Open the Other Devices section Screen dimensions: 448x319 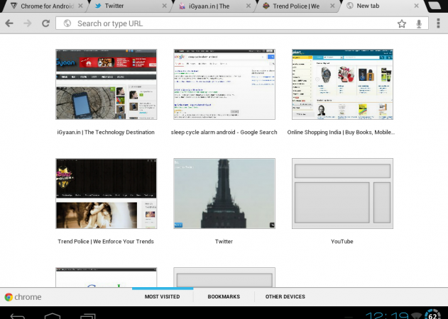[285, 296]
